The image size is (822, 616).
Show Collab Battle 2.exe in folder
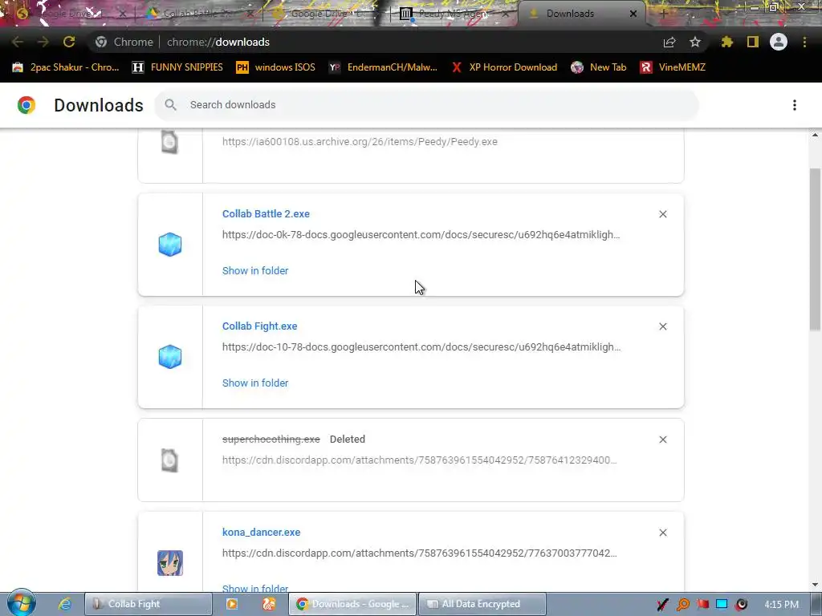click(255, 271)
